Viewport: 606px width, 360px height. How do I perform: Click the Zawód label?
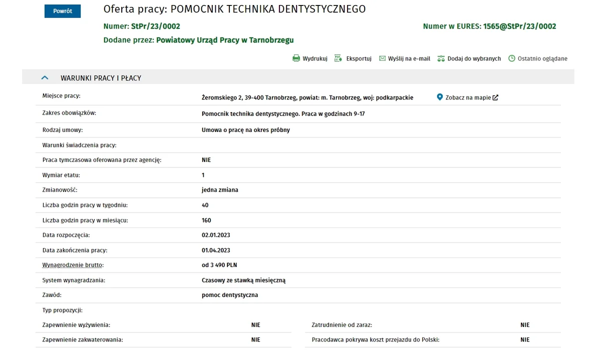pos(52,295)
